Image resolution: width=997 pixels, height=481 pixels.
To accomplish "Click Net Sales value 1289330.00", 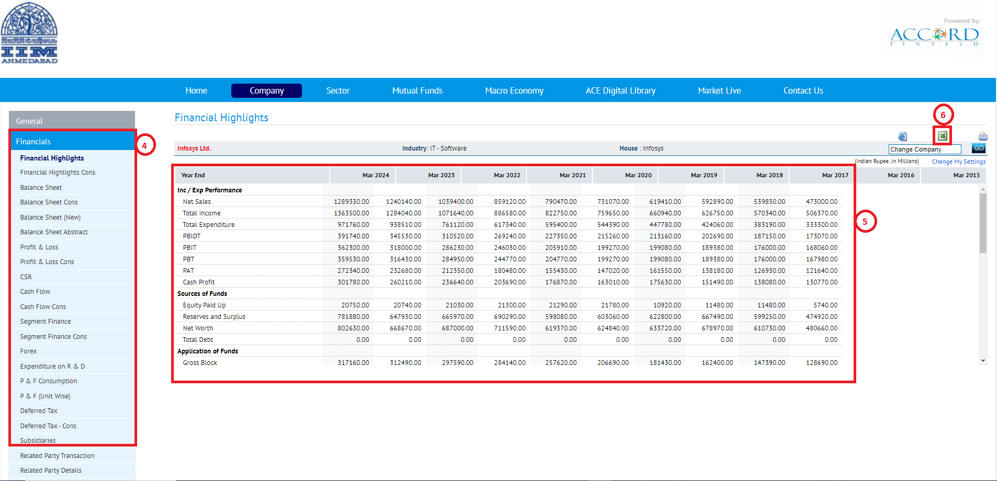I will click(x=351, y=202).
